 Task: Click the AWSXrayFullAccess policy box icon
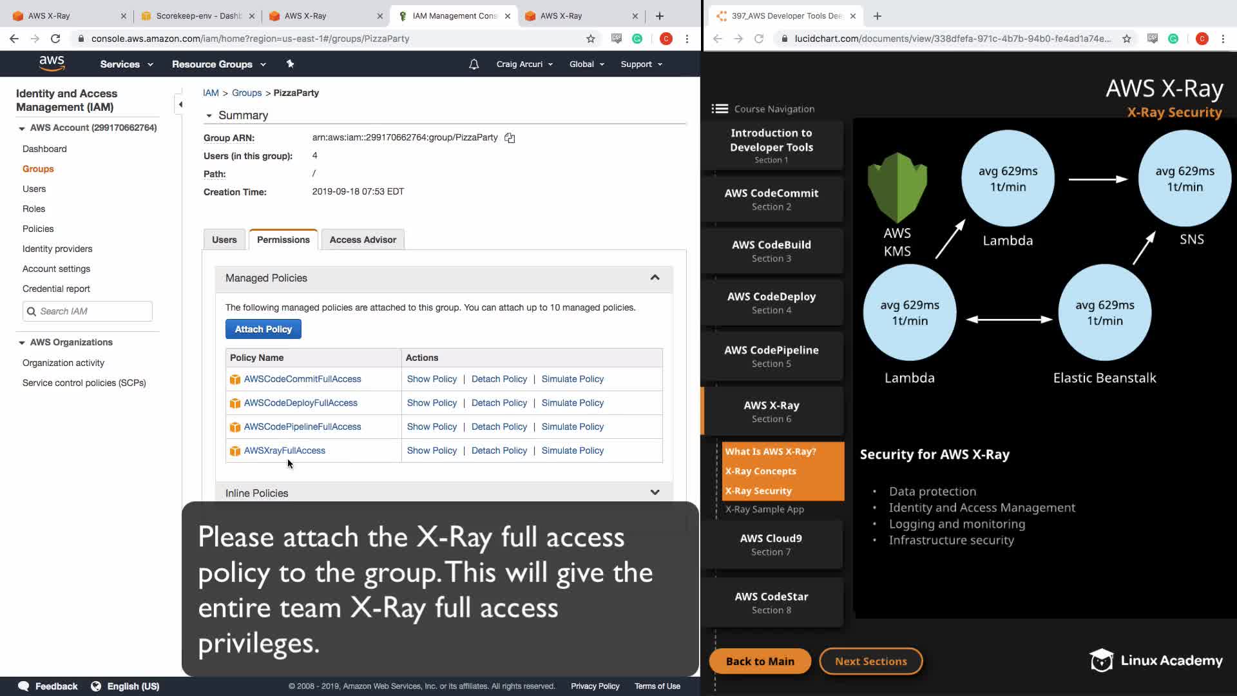click(x=235, y=451)
